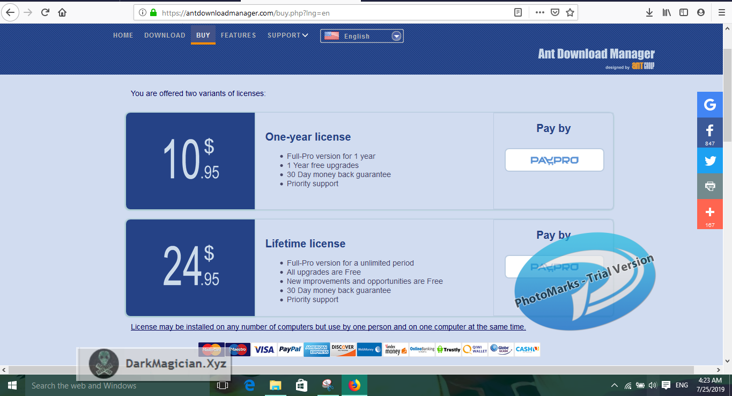This screenshot has height=396, width=732.
Task: Click the Maestro payment logo
Action: (238, 349)
